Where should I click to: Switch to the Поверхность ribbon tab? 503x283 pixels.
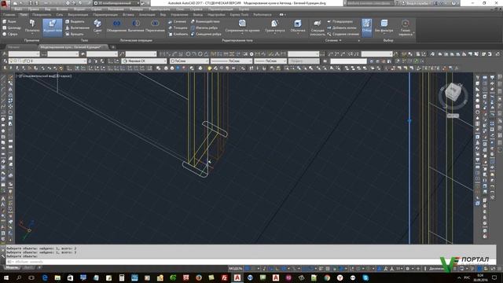coord(42,15)
